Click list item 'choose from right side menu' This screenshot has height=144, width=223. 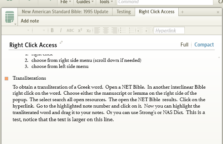pos(86,60)
